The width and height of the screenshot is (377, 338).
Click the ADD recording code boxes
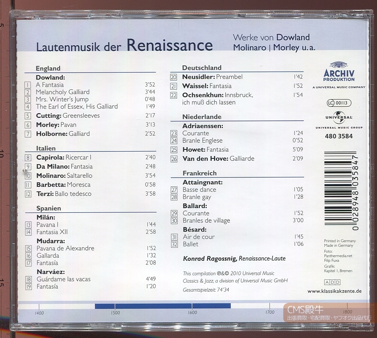tap(332, 282)
